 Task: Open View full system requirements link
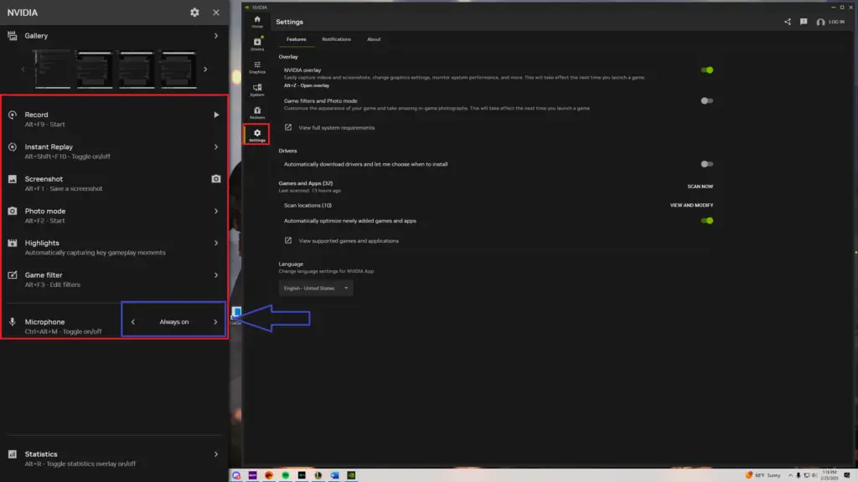click(x=336, y=127)
